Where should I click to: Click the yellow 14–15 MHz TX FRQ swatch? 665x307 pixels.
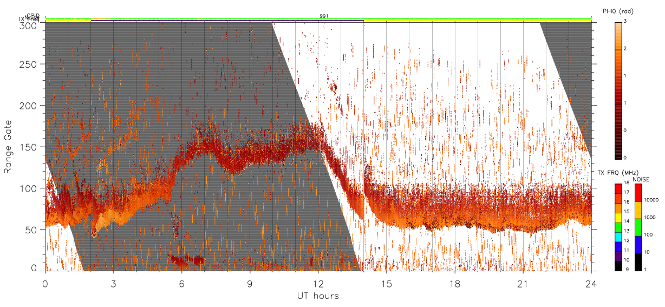618,218
